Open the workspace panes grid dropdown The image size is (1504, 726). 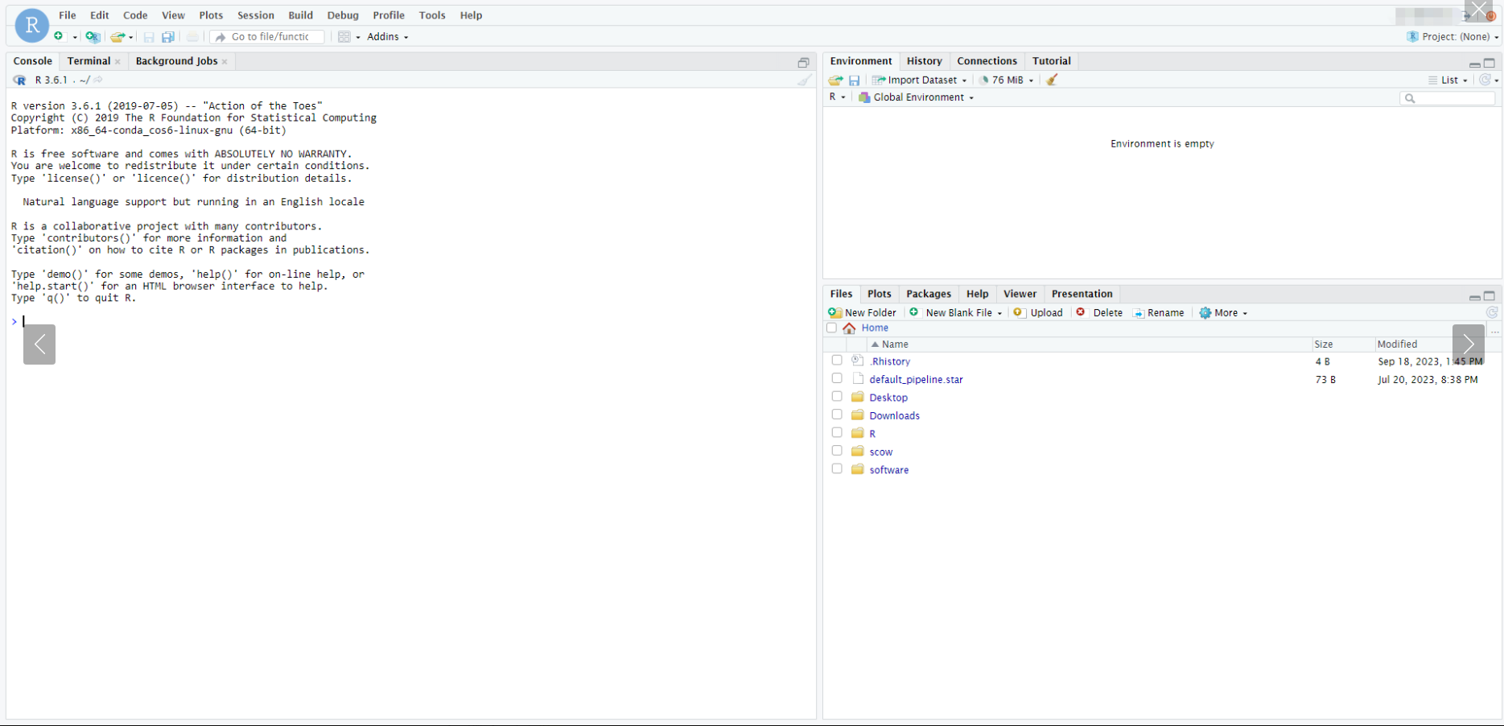pos(348,37)
